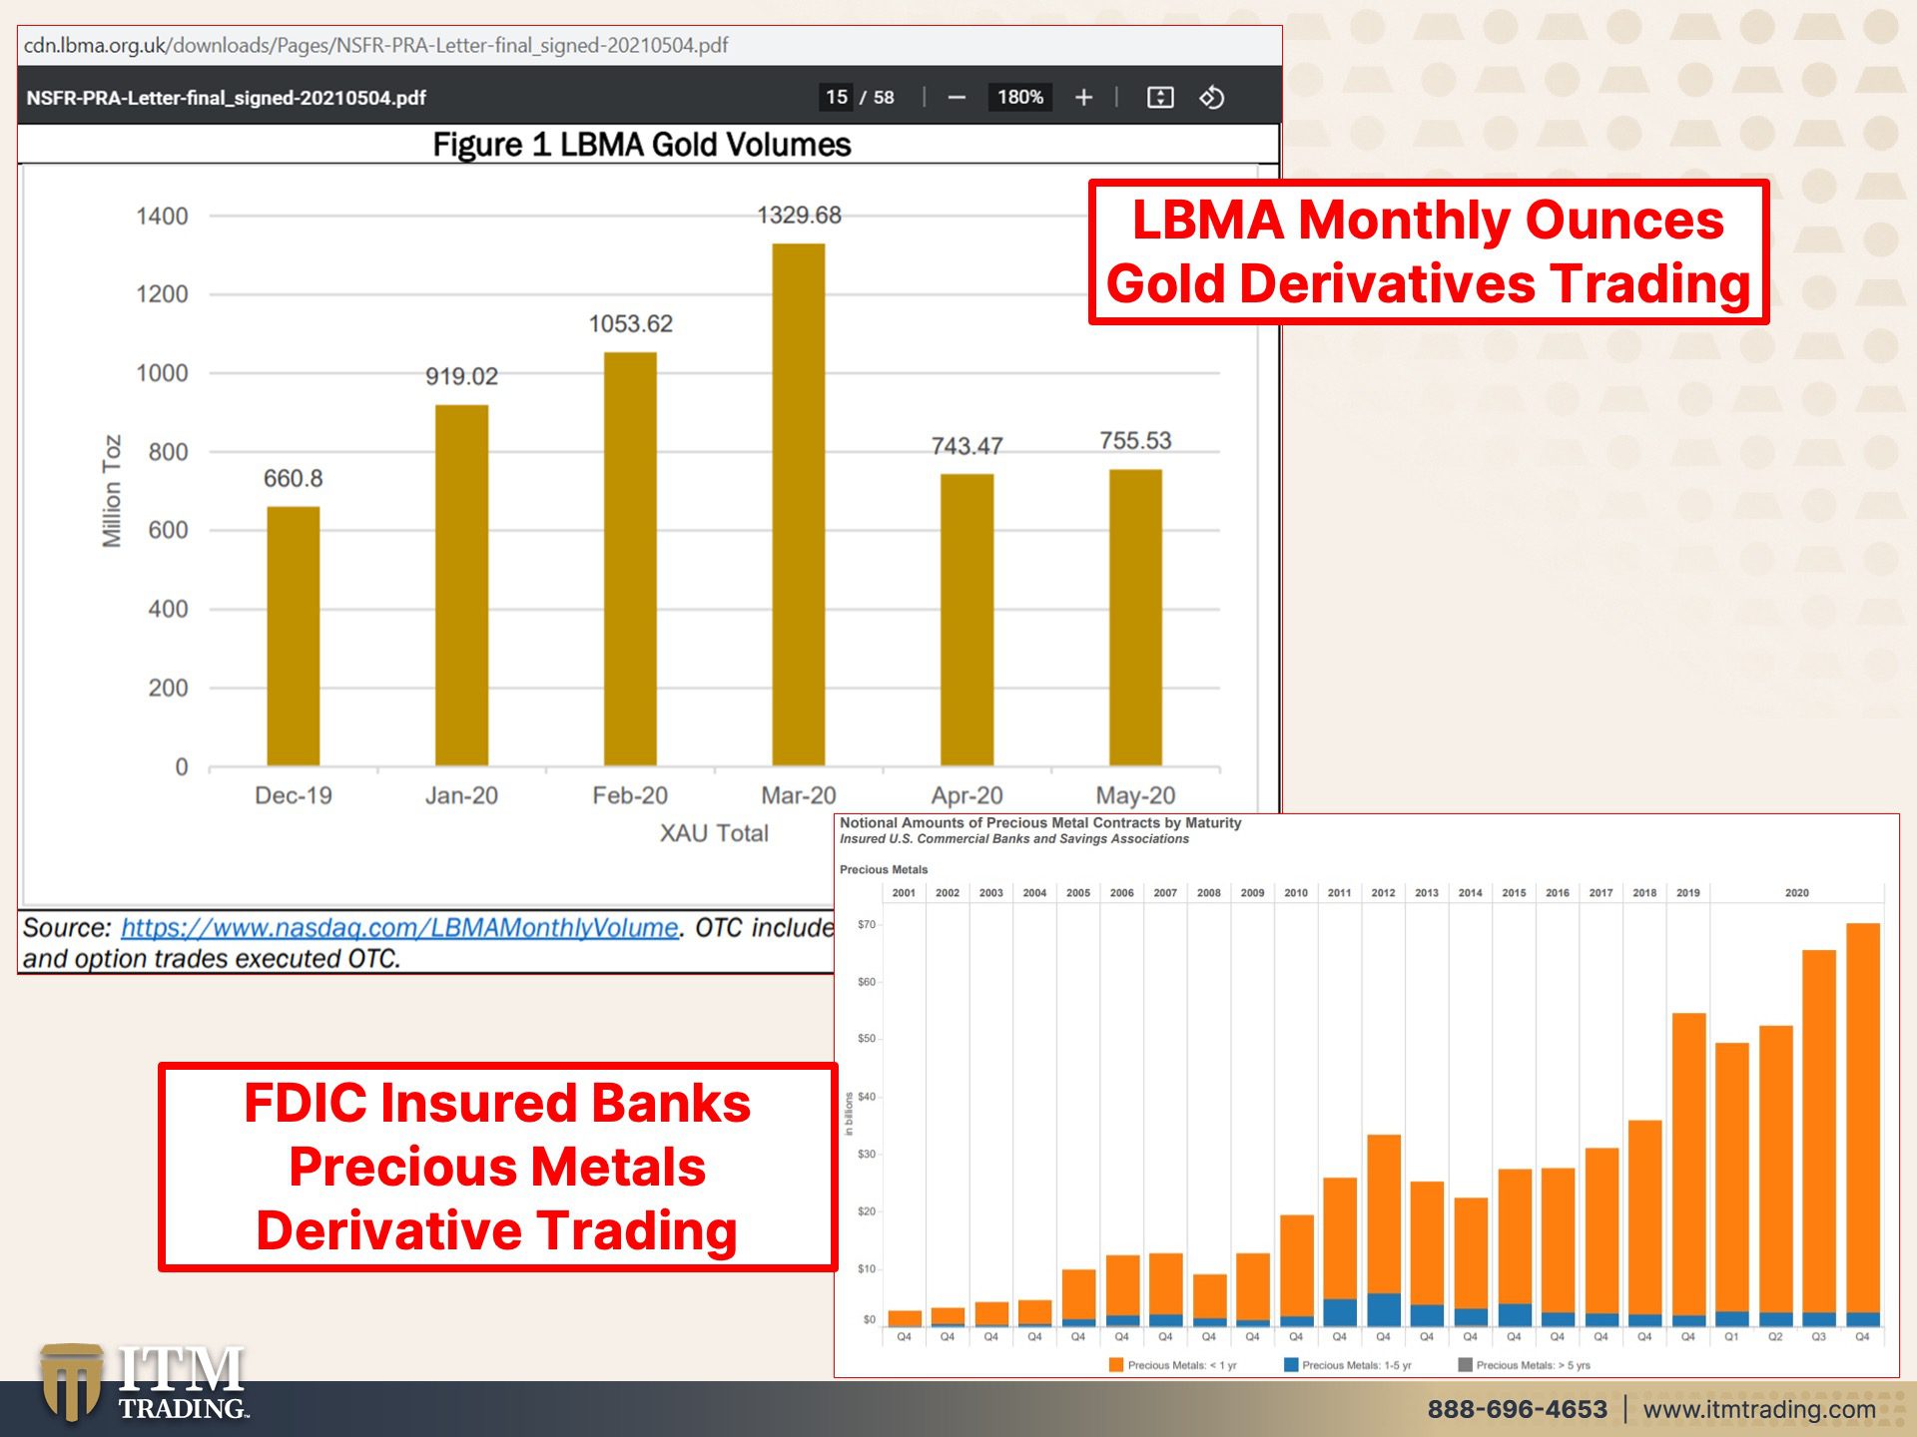Click the zoom out minus icon
1917x1437 pixels.
tap(957, 98)
